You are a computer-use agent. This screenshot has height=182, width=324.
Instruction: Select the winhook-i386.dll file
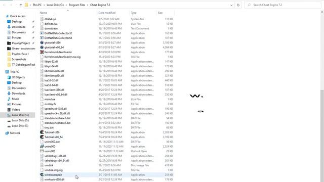click(54, 179)
